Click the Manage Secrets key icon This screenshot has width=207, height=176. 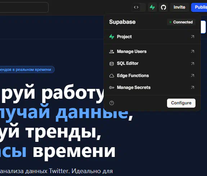coord(112,87)
